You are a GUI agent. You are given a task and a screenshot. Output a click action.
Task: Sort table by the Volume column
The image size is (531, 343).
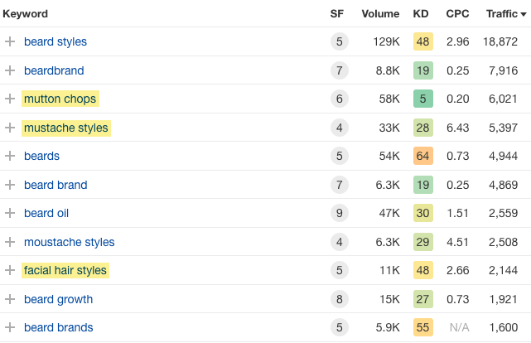380,14
